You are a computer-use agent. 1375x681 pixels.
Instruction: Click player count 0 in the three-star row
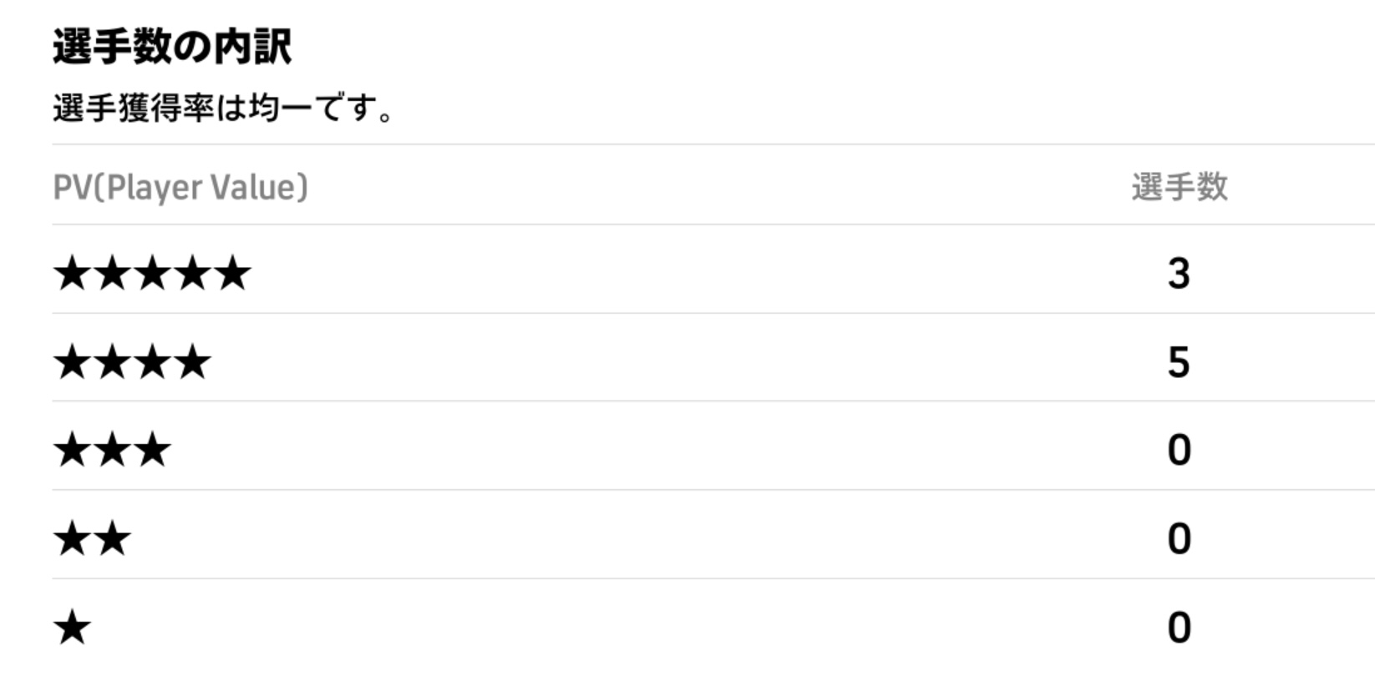click(1179, 451)
